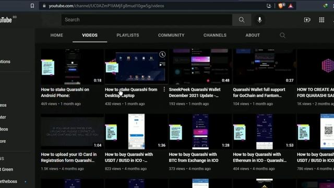Click title 'How to buy Quarashi with Ethereum in ICO'
The width and height of the screenshot is (334, 188).
pos(260,157)
